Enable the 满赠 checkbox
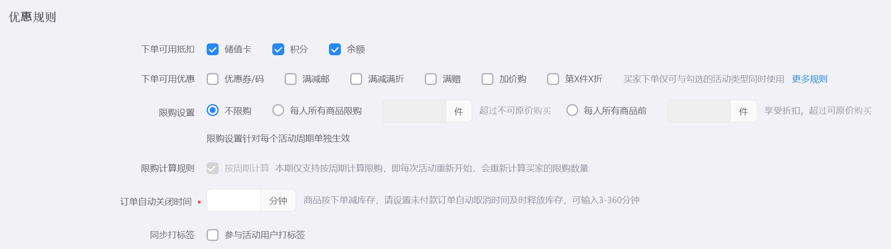Screen dimensions: 891x249 (x=431, y=79)
